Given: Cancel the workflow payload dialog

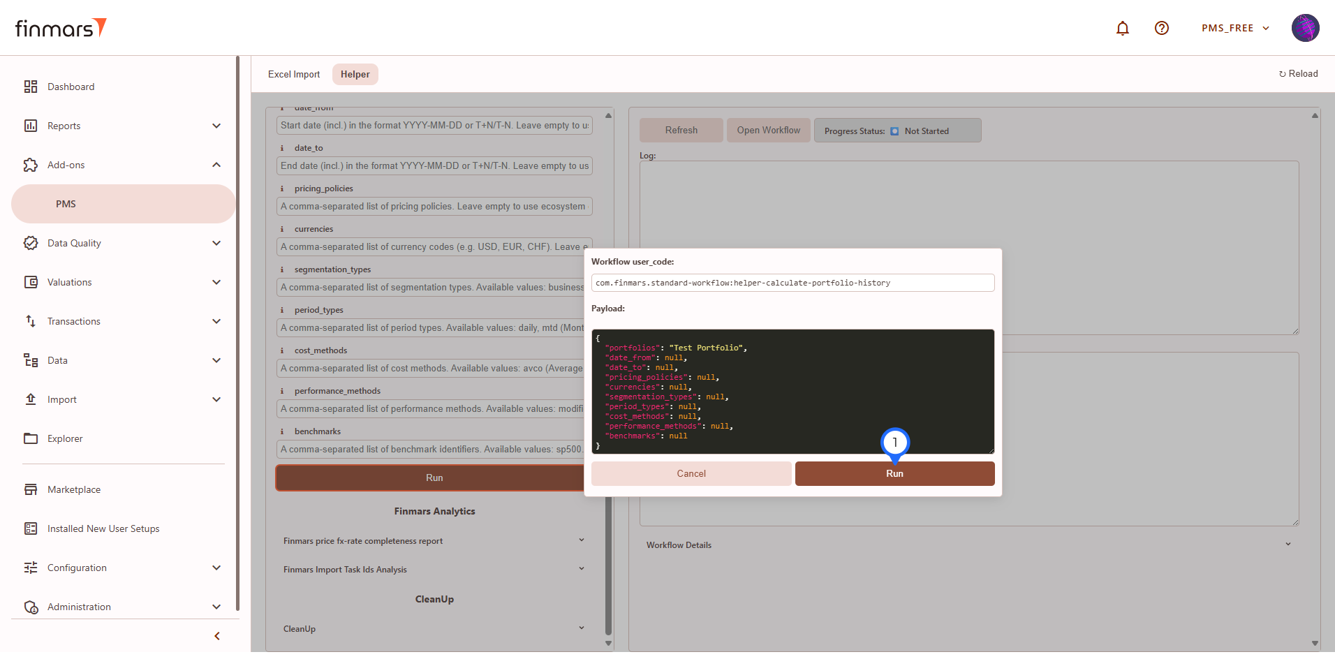Looking at the screenshot, I should pos(691,473).
